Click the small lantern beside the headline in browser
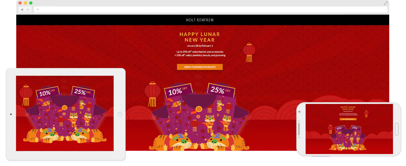 [x=249, y=52]
